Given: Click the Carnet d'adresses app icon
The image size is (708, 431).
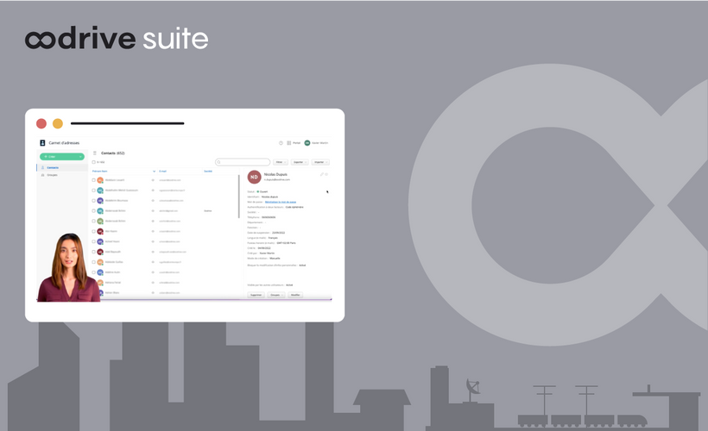Looking at the screenshot, I should pyautogui.click(x=42, y=143).
